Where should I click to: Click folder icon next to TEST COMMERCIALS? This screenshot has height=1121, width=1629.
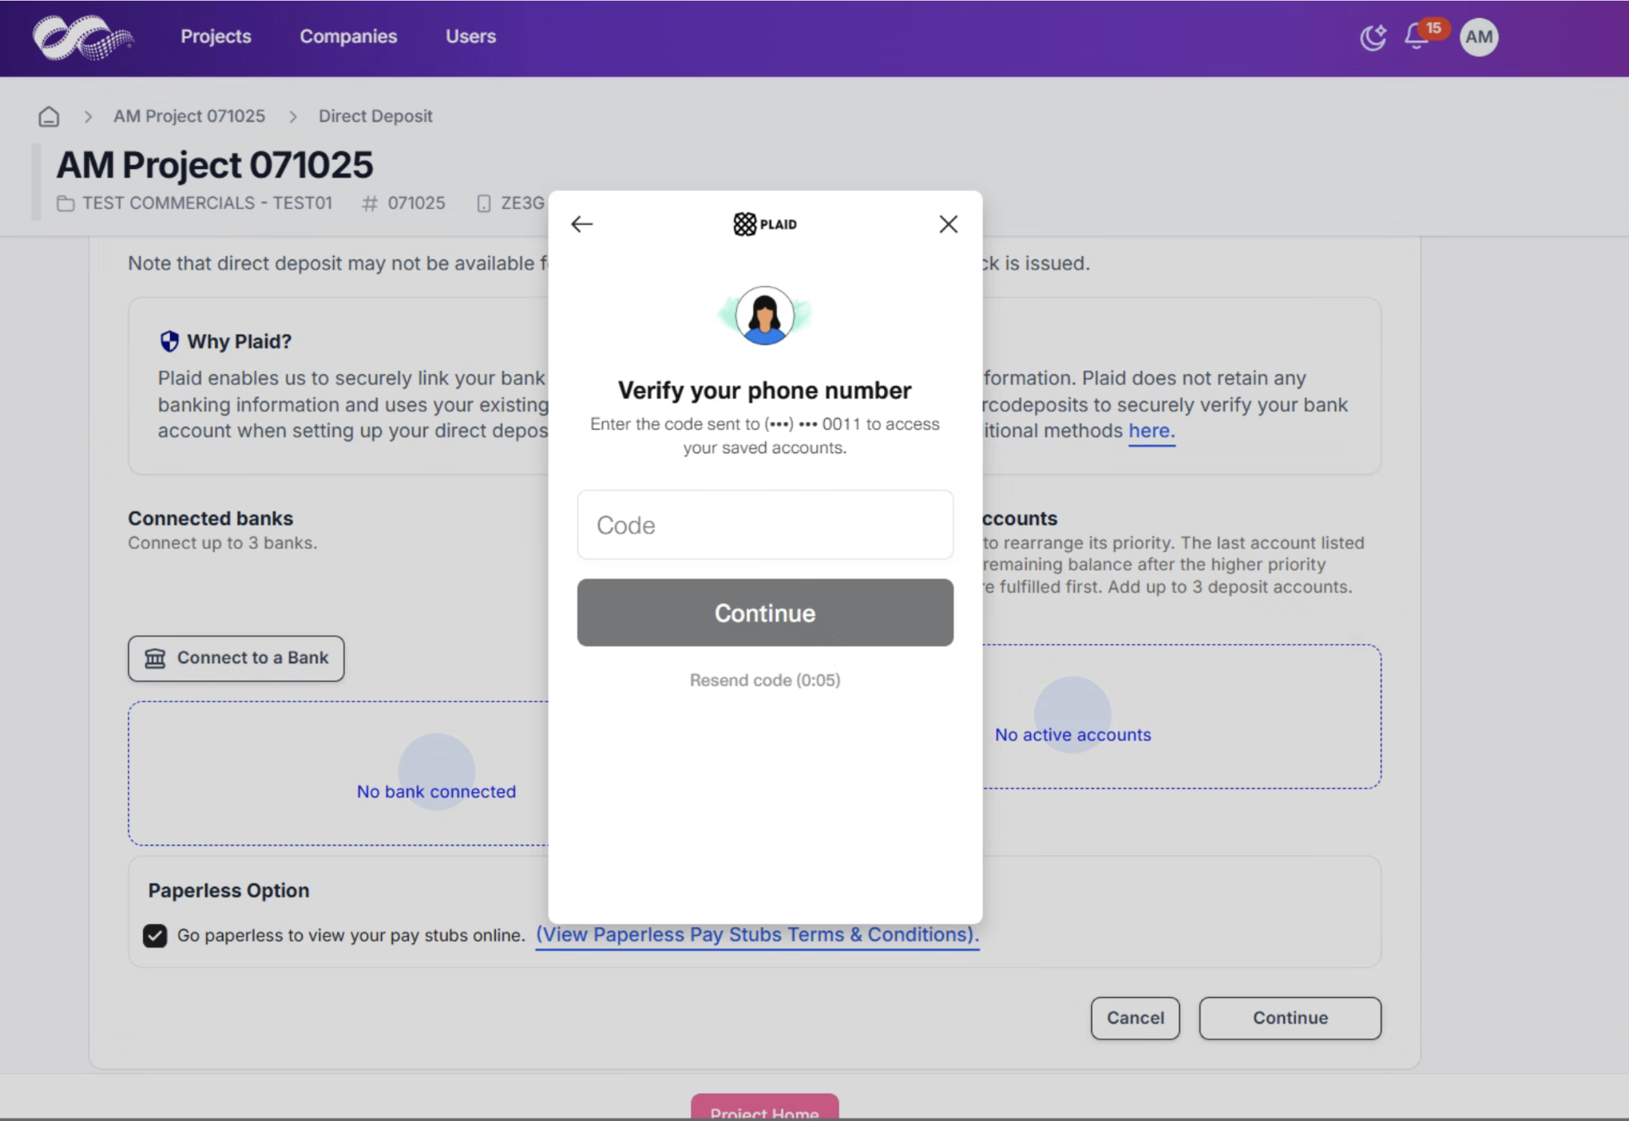point(65,204)
